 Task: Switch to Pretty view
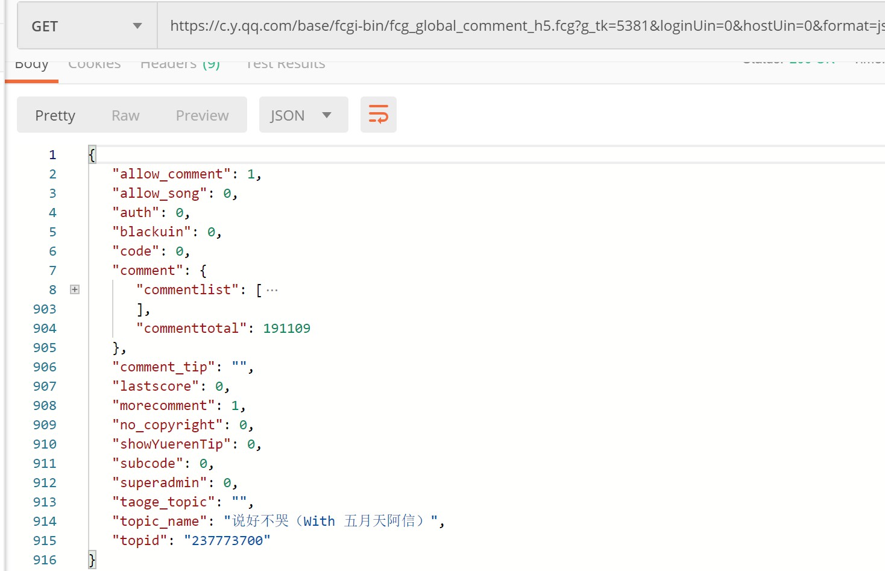55,115
